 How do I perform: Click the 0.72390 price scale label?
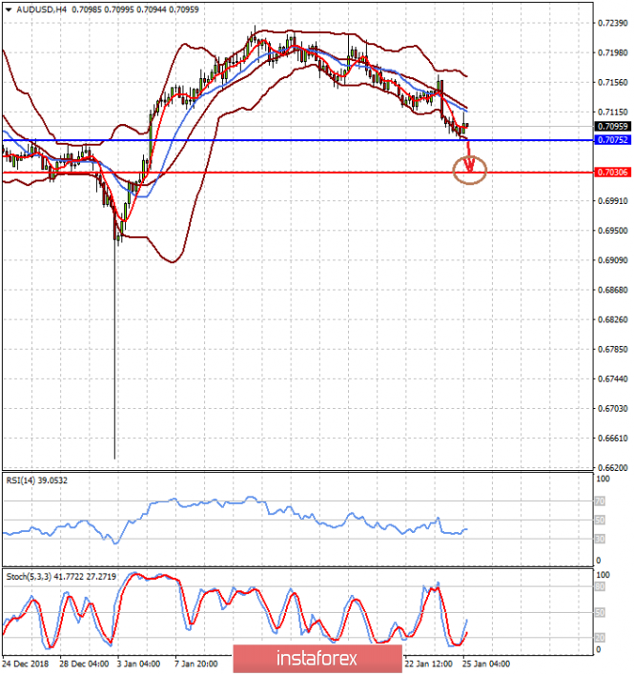611,22
